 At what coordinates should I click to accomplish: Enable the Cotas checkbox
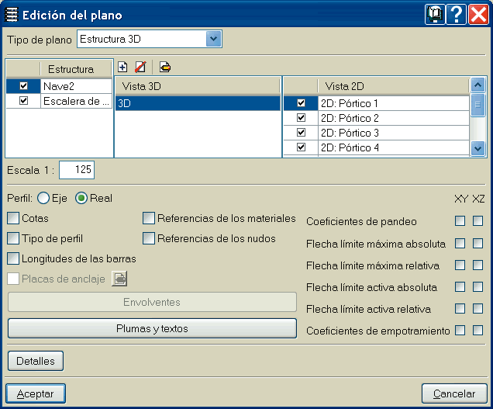click(x=13, y=219)
